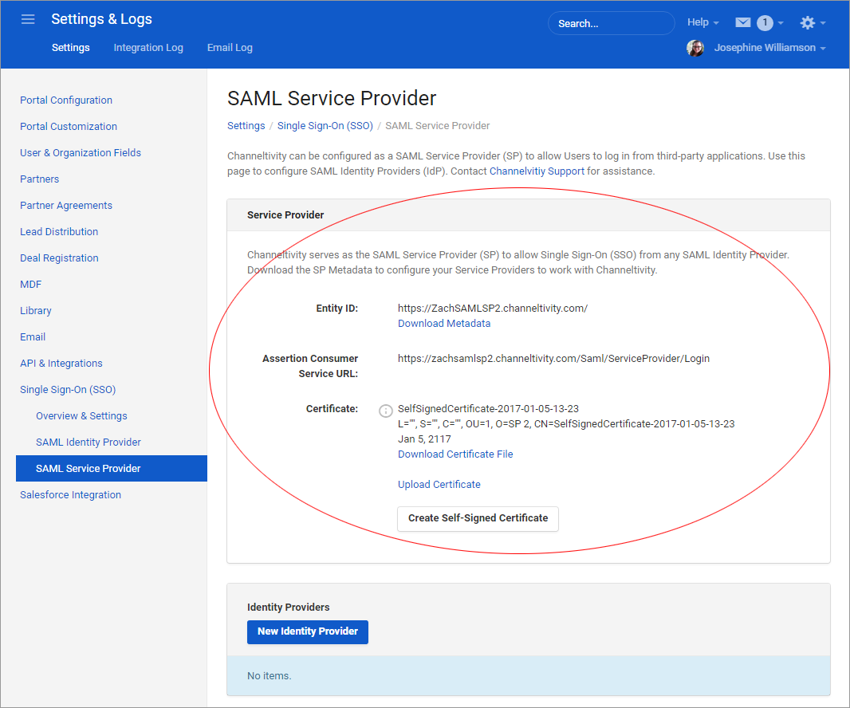
Task: Open Lead Distribution settings
Action: tap(59, 231)
